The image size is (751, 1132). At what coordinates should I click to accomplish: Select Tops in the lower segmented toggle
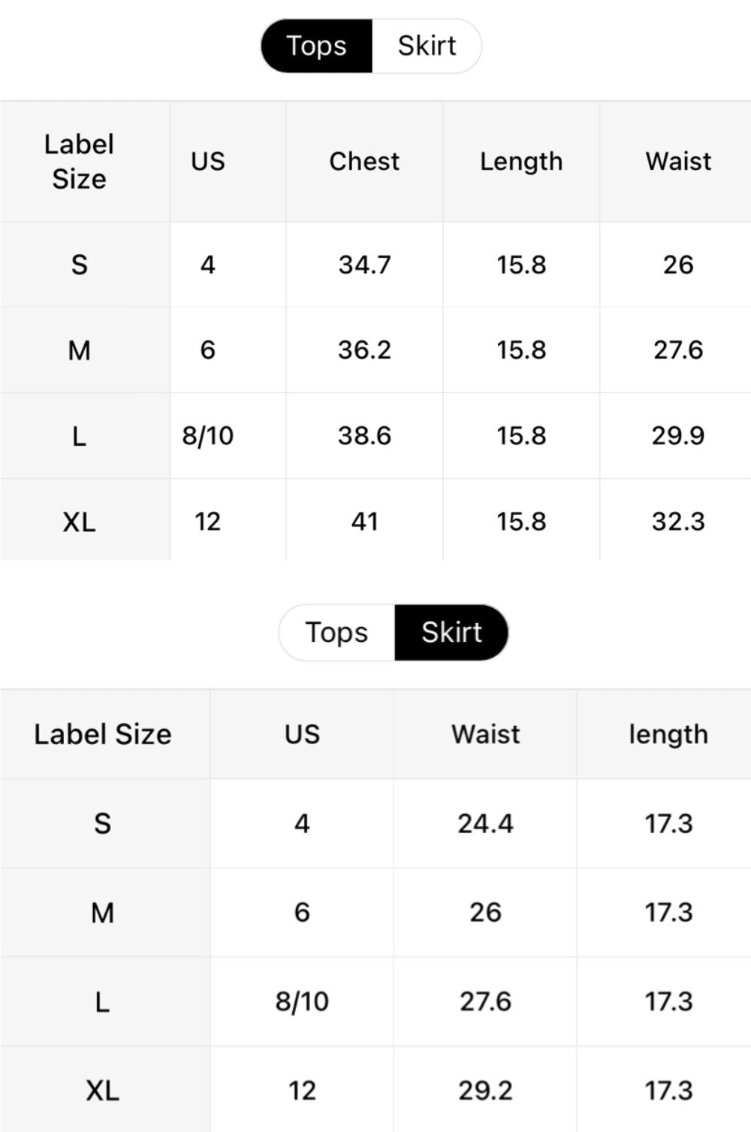tap(336, 632)
